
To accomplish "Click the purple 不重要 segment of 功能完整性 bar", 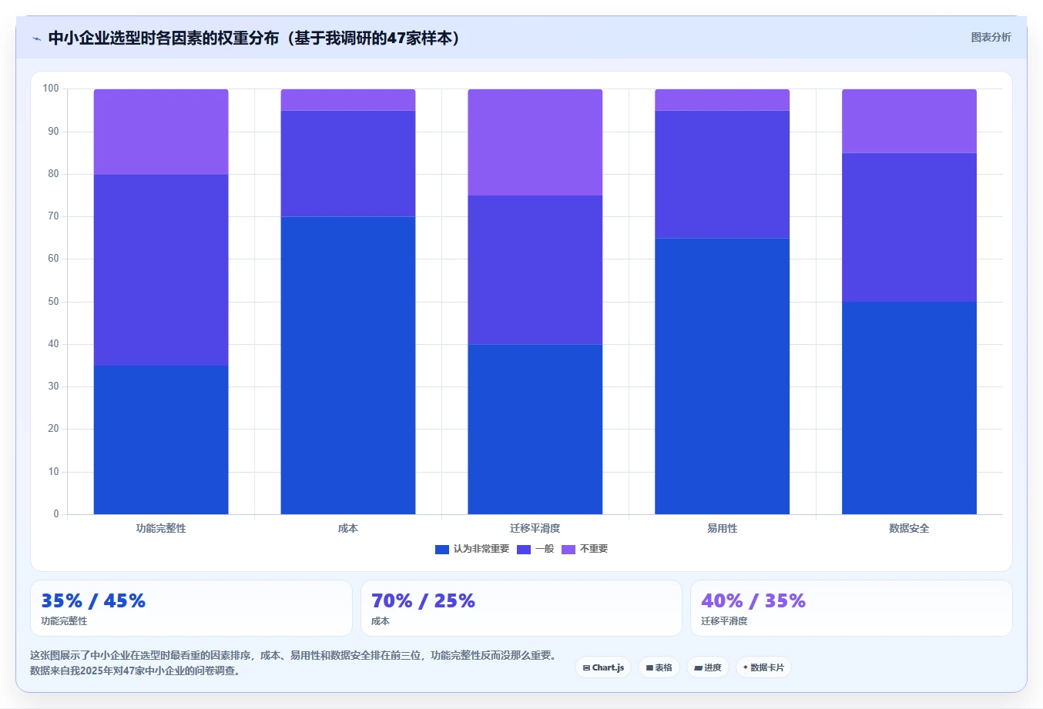I will coord(161,132).
